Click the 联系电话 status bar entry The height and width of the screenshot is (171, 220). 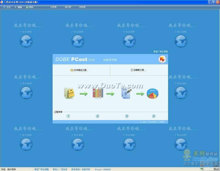[x=81, y=169]
